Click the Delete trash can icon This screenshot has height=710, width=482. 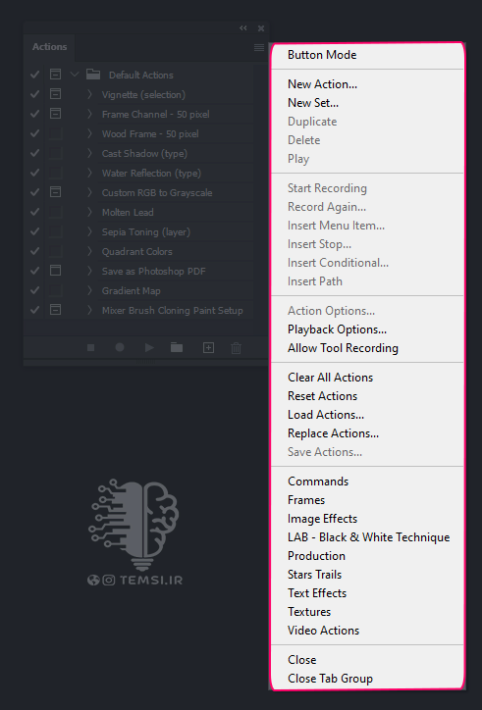[237, 348]
